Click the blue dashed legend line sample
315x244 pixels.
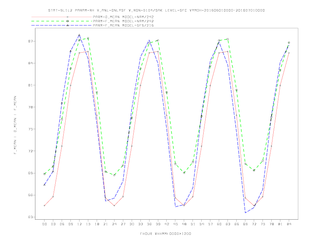[62, 26]
